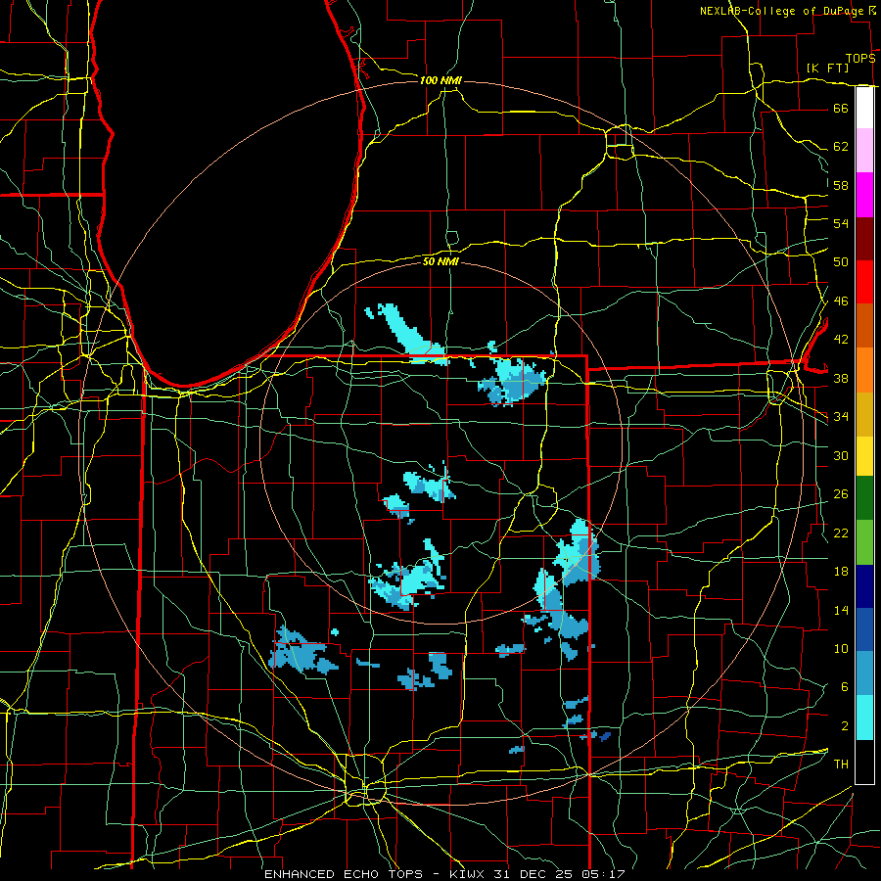Image resolution: width=881 pixels, height=881 pixels.
Task: Click the "34" legend value
Action: tap(841, 417)
